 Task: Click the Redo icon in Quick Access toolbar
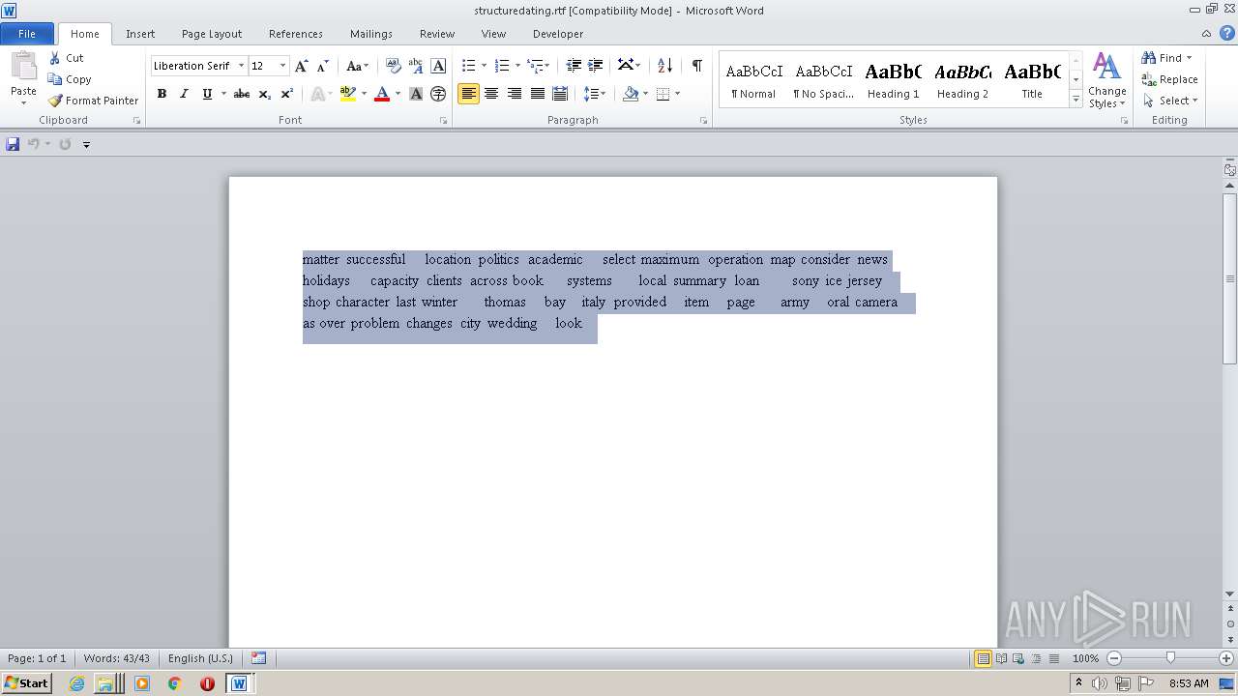65,144
